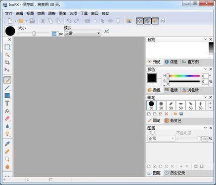This screenshot has height=185, width=216.
Task: Close the toolbox panel with X
Action: pos(9,39)
